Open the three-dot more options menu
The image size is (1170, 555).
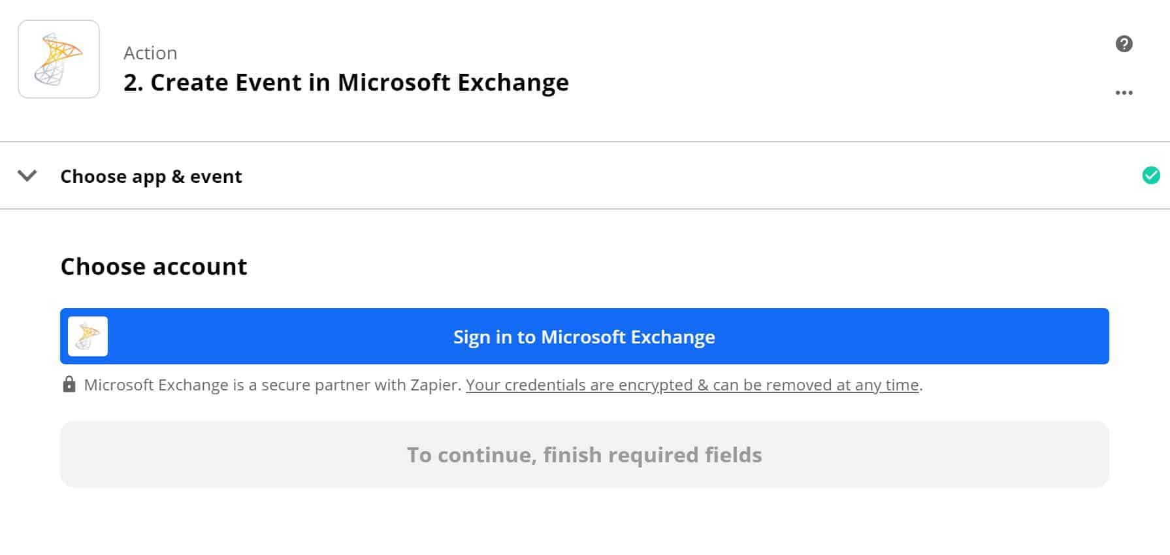pyautogui.click(x=1124, y=93)
